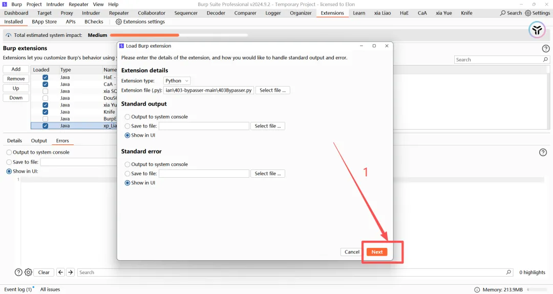Select Standard output 'Save to file' radio

pos(127,126)
